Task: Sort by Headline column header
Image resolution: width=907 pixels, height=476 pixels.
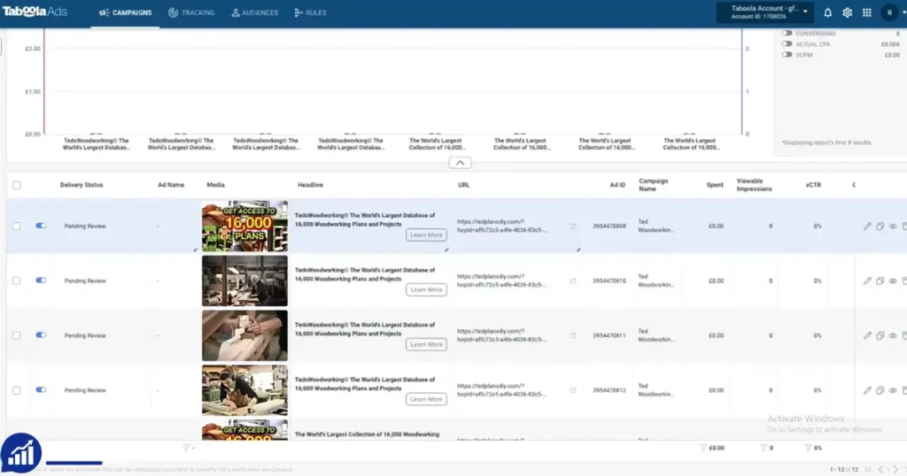Action: click(311, 185)
